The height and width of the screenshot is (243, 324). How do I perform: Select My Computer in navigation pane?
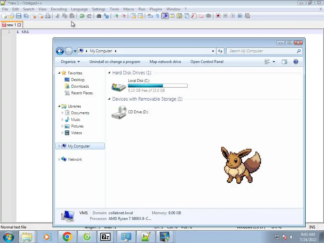pyautogui.click(x=80, y=146)
